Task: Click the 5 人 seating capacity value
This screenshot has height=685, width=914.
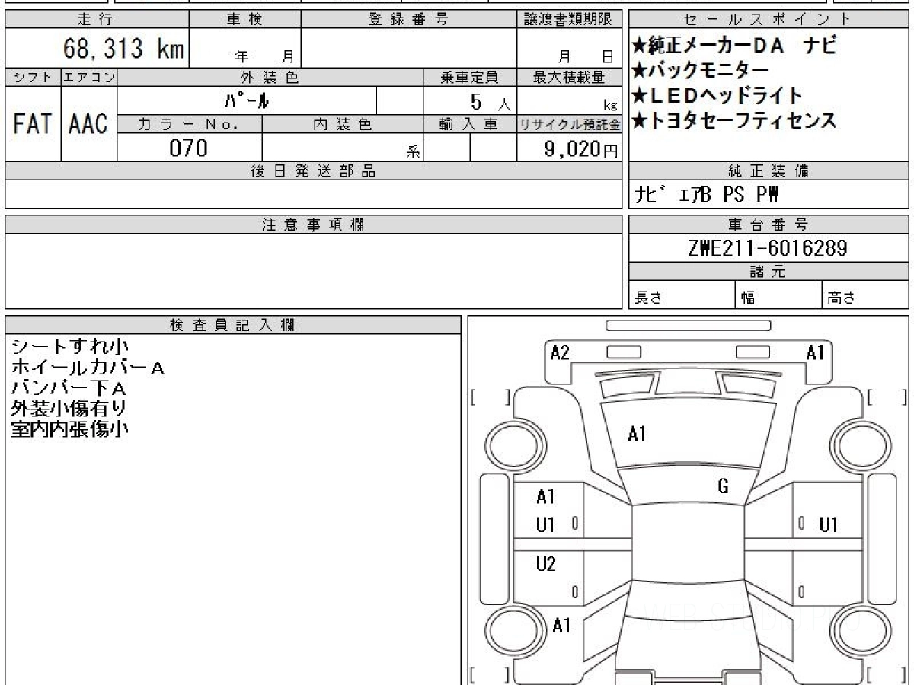Action: (x=490, y=101)
